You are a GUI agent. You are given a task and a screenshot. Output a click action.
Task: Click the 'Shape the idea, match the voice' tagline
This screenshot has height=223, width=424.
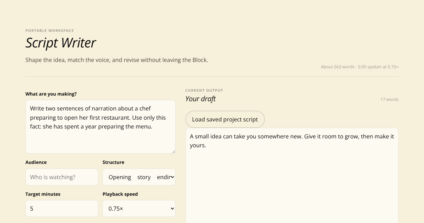click(x=117, y=60)
